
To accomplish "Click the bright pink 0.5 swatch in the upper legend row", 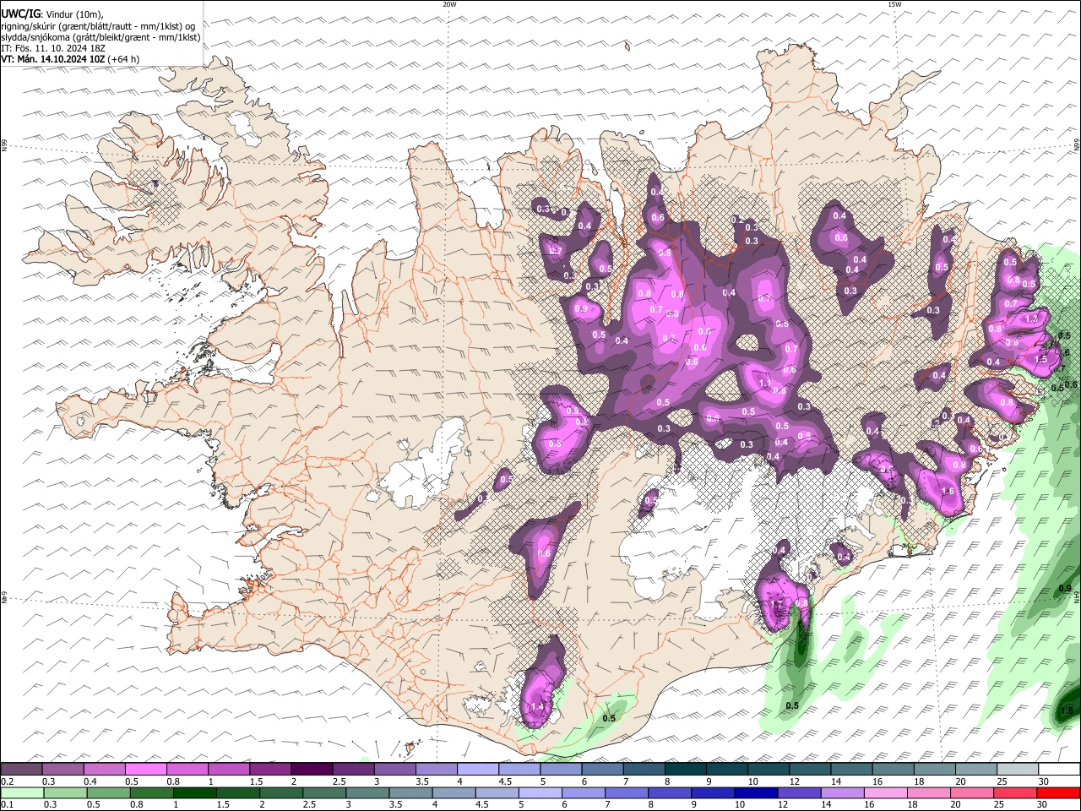I will point(146,770).
